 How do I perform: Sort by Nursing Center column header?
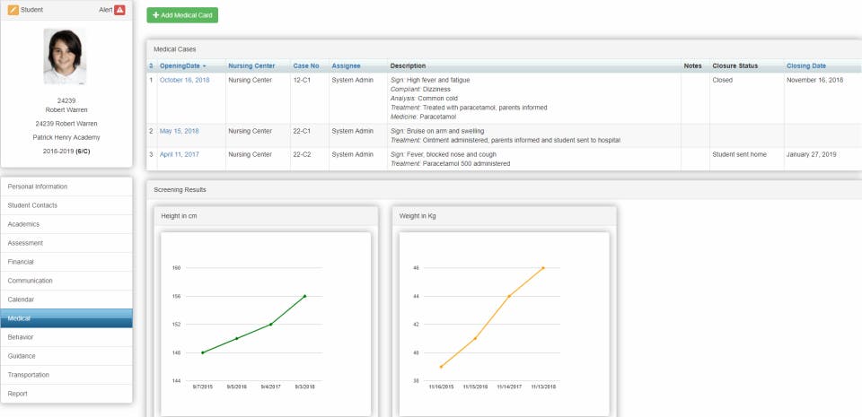click(251, 65)
